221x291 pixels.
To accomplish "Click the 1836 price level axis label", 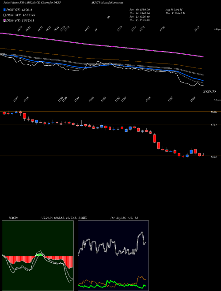I will pyautogui.click(x=213, y=112).
